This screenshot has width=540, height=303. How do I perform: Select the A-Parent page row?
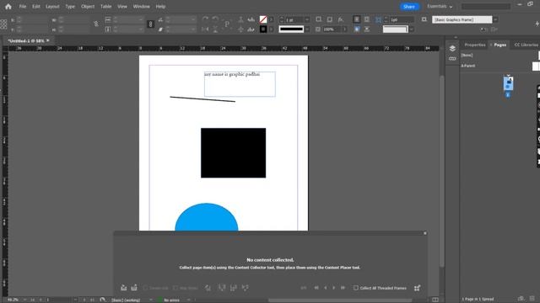(x=500, y=66)
